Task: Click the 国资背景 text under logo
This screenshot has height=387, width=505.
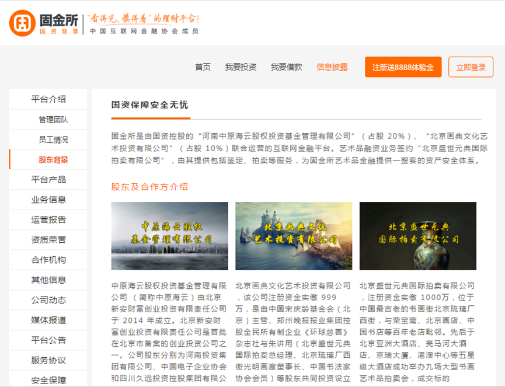Action: click(x=59, y=32)
